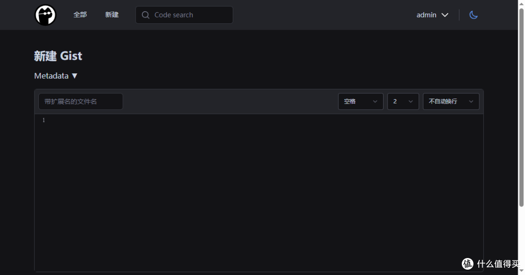Click the chevron in the 不自动换行 selector
525x275 pixels.
pos(471,102)
